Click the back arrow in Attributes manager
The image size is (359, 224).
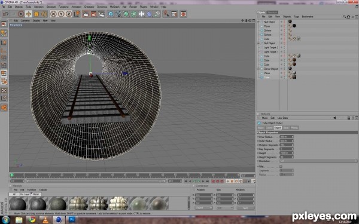tap(334, 118)
